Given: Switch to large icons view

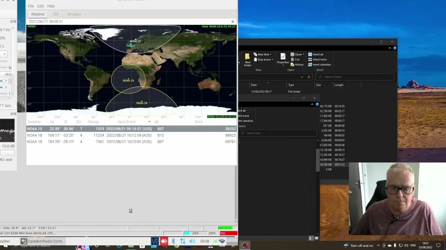Looking at the screenshot, I should [316, 238].
